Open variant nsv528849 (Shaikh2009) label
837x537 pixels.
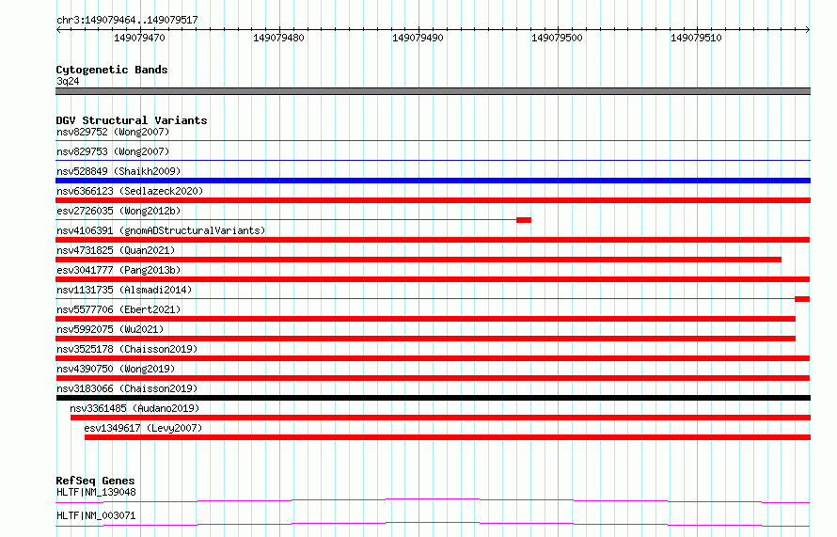118,171
